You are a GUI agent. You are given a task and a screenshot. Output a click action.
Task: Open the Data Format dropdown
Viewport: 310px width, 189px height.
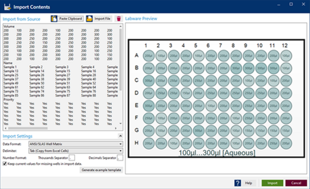[76, 144]
